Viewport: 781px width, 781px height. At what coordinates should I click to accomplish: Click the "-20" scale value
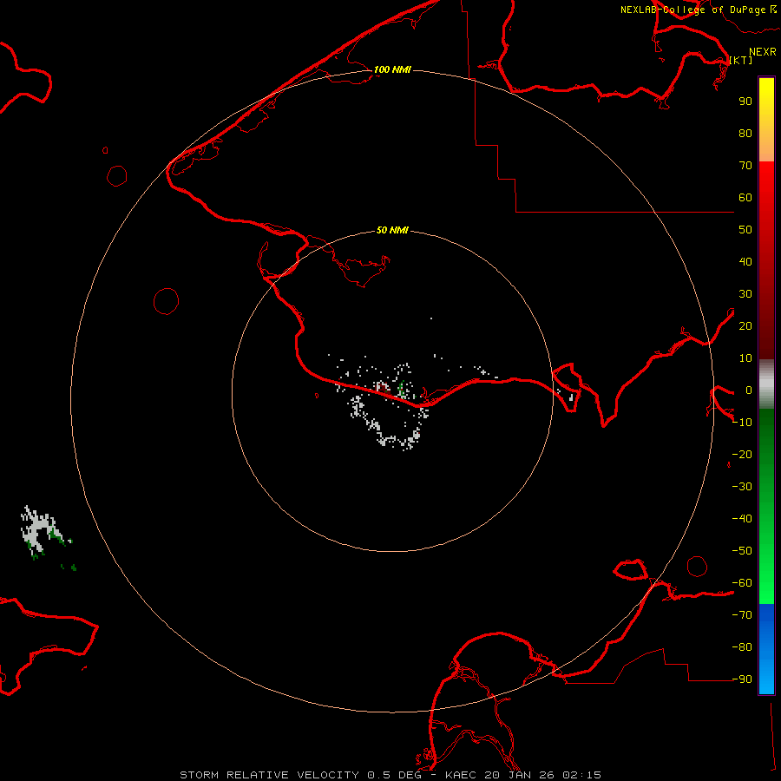pos(742,454)
